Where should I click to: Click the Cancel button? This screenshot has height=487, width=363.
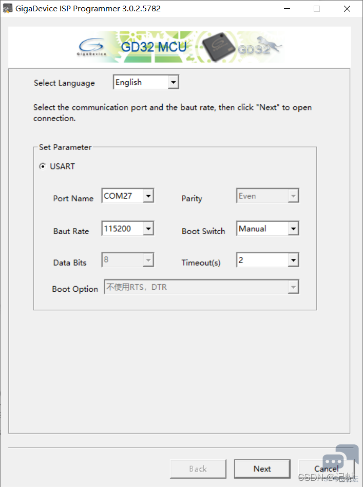coord(326,469)
